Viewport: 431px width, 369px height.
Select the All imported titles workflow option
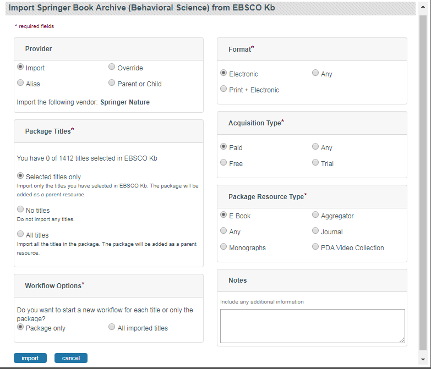[x=112, y=327]
